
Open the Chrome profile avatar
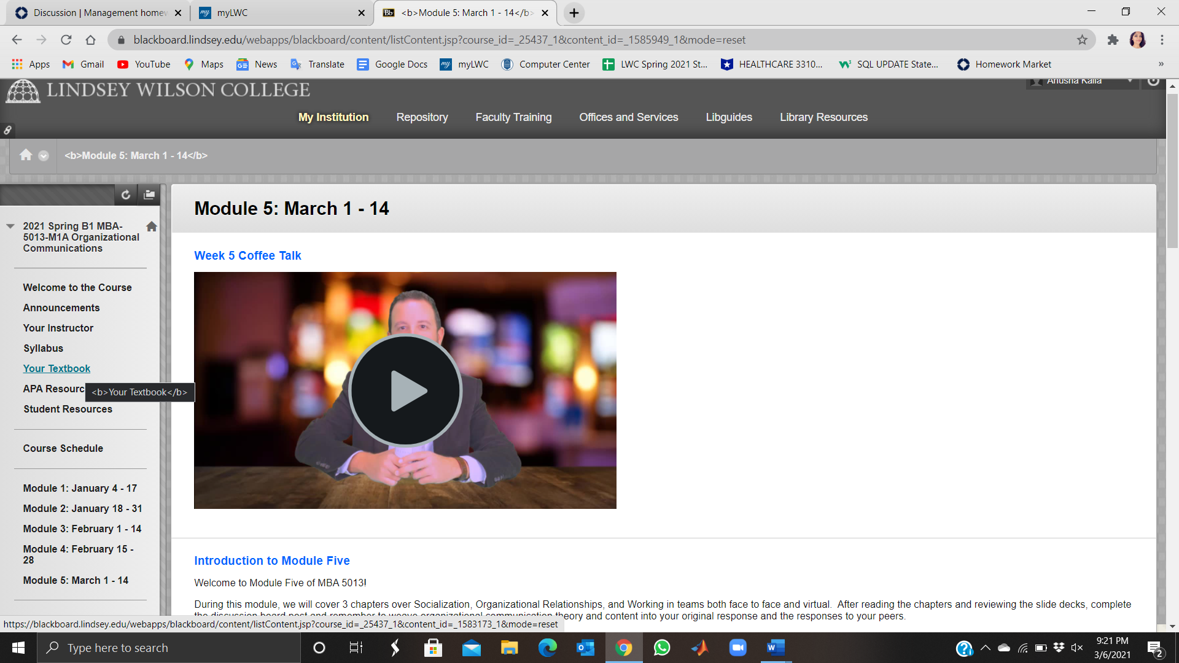(1137, 40)
